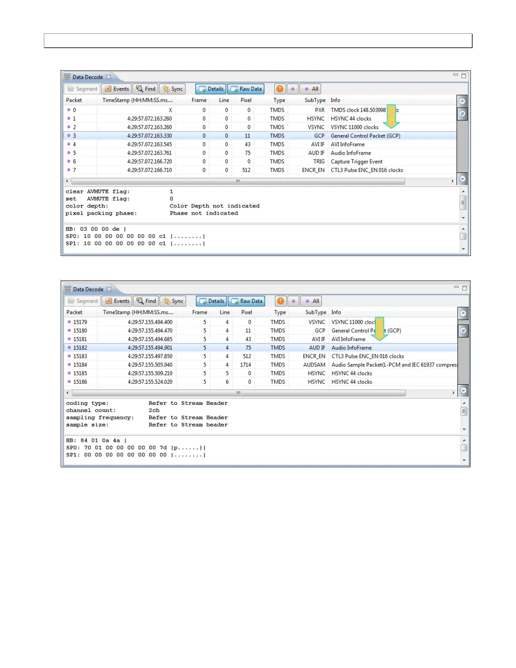The height and width of the screenshot is (668, 516).
Task: Click Find magnifier in lower Data Decode toolbar
Action: [x=146, y=301]
